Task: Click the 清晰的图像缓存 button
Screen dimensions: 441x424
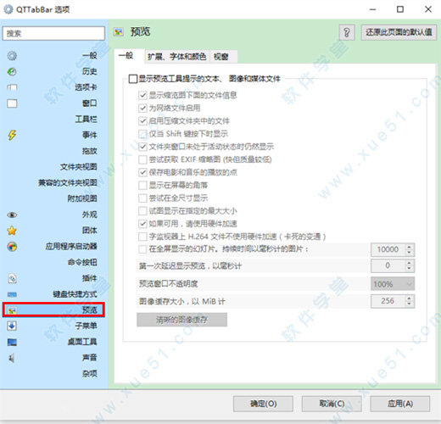Action: click(x=181, y=320)
